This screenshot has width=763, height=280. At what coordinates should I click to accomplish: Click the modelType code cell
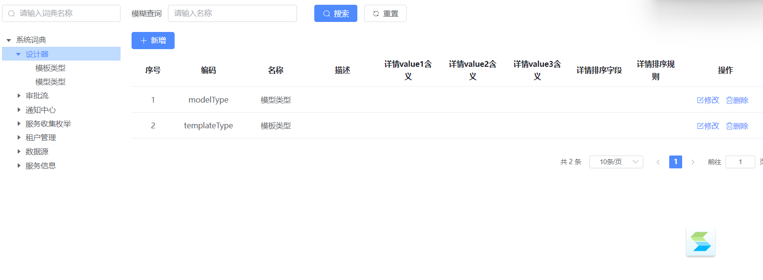click(209, 100)
